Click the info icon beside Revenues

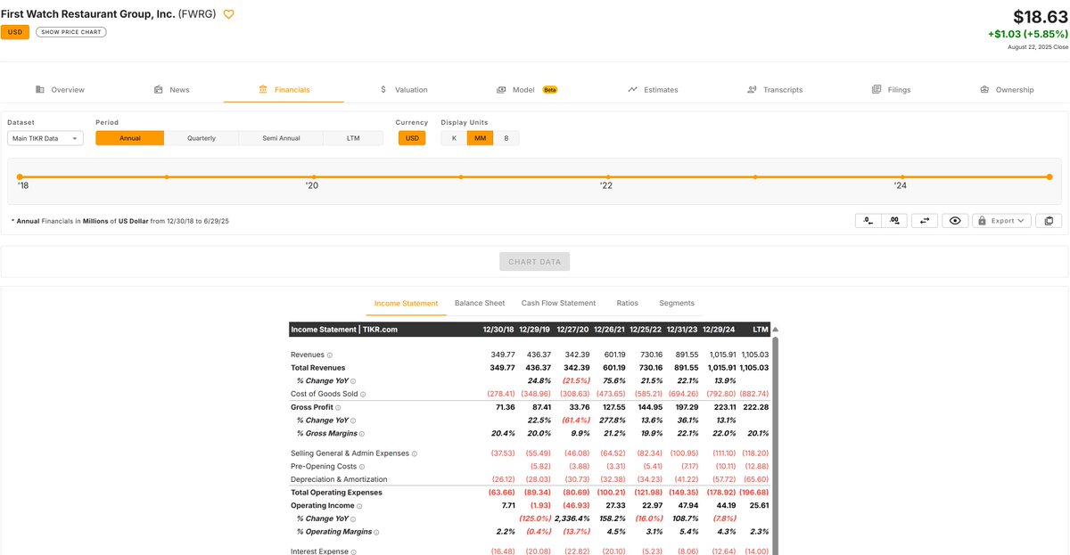[329, 355]
